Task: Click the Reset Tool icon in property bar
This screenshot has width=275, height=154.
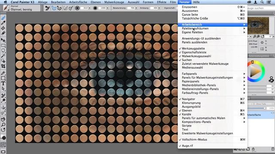Action: [47, 8]
